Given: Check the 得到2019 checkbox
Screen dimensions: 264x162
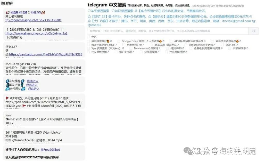Looking at the screenshot, I should (168, 48).
